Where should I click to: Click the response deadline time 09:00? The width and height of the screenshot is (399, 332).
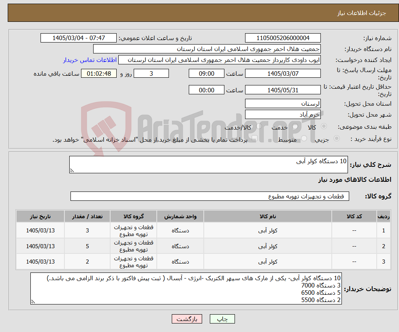pyautogui.click(x=206, y=74)
